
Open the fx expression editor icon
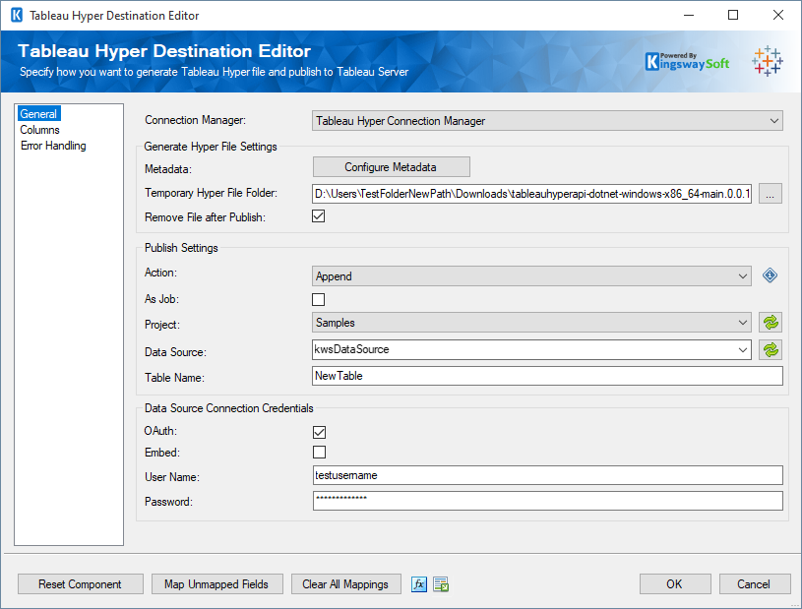point(419,584)
